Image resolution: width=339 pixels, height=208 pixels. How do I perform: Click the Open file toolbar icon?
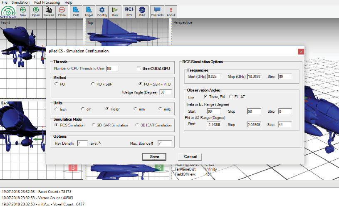36,11
